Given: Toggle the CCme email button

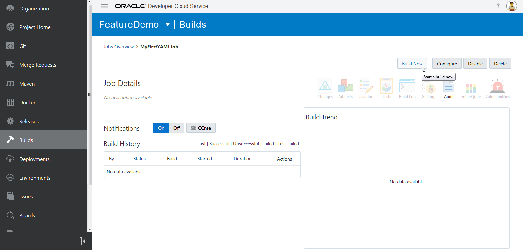Looking at the screenshot, I should (201, 128).
